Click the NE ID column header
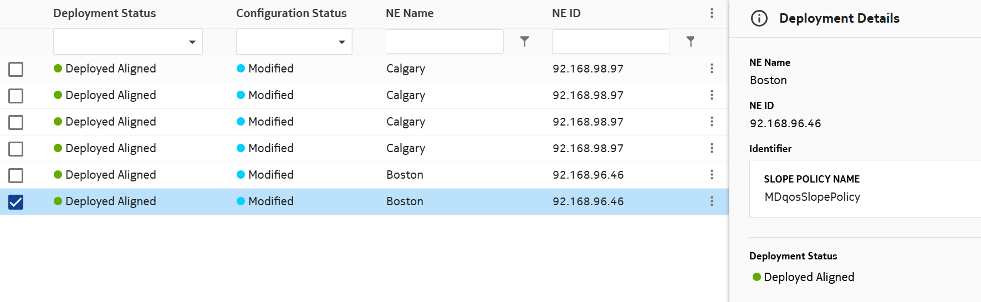The width and height of the screenshot is (981, 302). coord(566,13)
